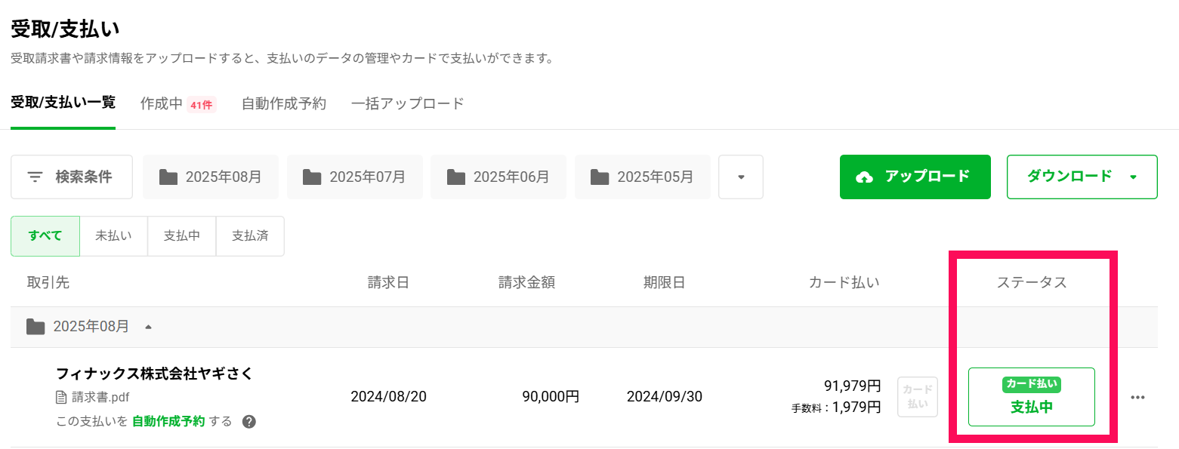Click the 取引先 column header
Viewport: 1179px width, 449px height.
point(48,282)
